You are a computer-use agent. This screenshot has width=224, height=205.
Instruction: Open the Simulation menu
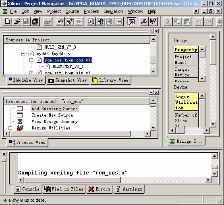[113, 11]
